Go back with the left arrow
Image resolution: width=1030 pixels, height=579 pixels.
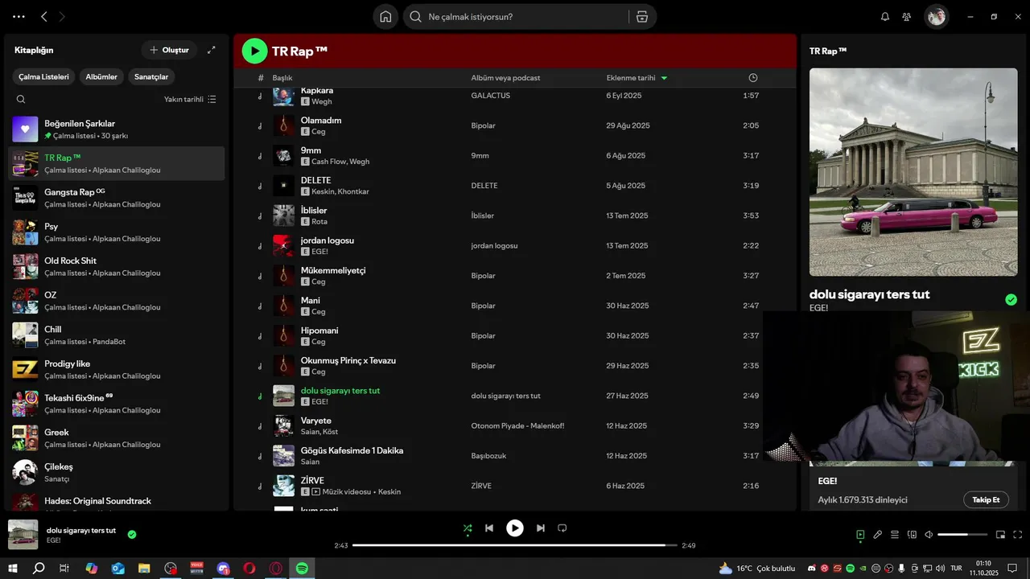(x=44, y=16)
